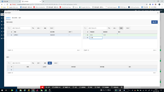Toggle Debug in the developer toolbar
The height and width of the screenshot is (92, 164).
[x=90, y=87]
